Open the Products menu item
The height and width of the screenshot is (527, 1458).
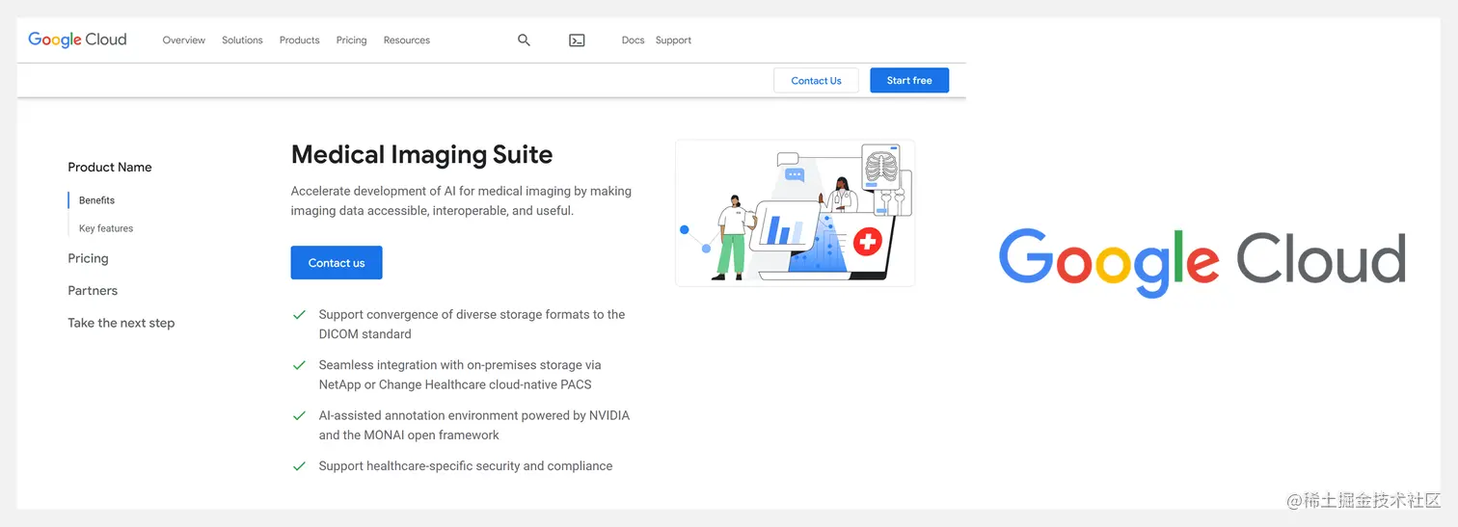(x=299, y=40)
